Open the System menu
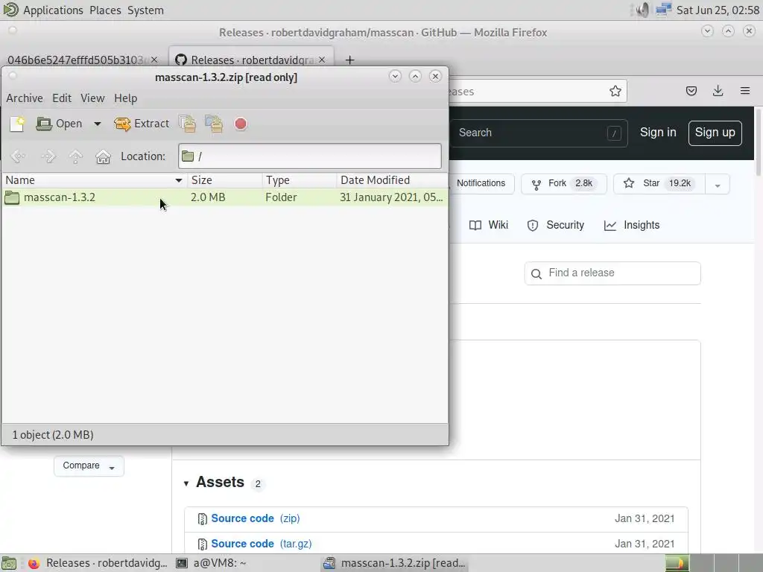The width and height of the screenshot is (763, 572). pos(145,10)
